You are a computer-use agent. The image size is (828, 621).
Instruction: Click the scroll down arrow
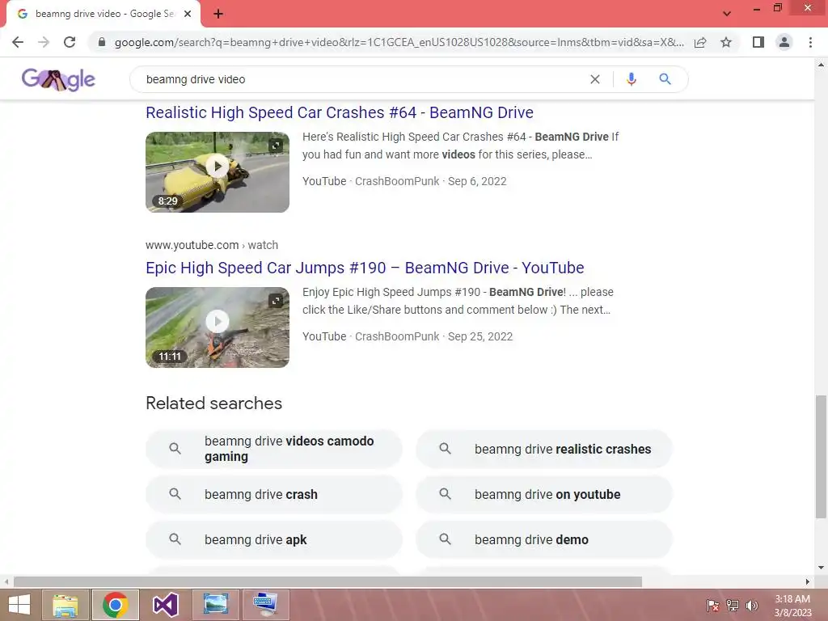821,568
